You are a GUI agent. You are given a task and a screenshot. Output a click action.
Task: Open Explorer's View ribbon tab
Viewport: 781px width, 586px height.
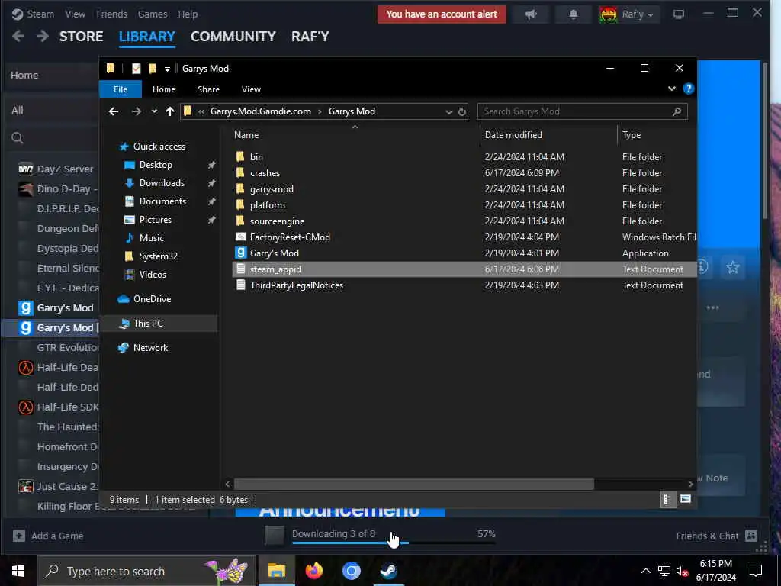251,89
